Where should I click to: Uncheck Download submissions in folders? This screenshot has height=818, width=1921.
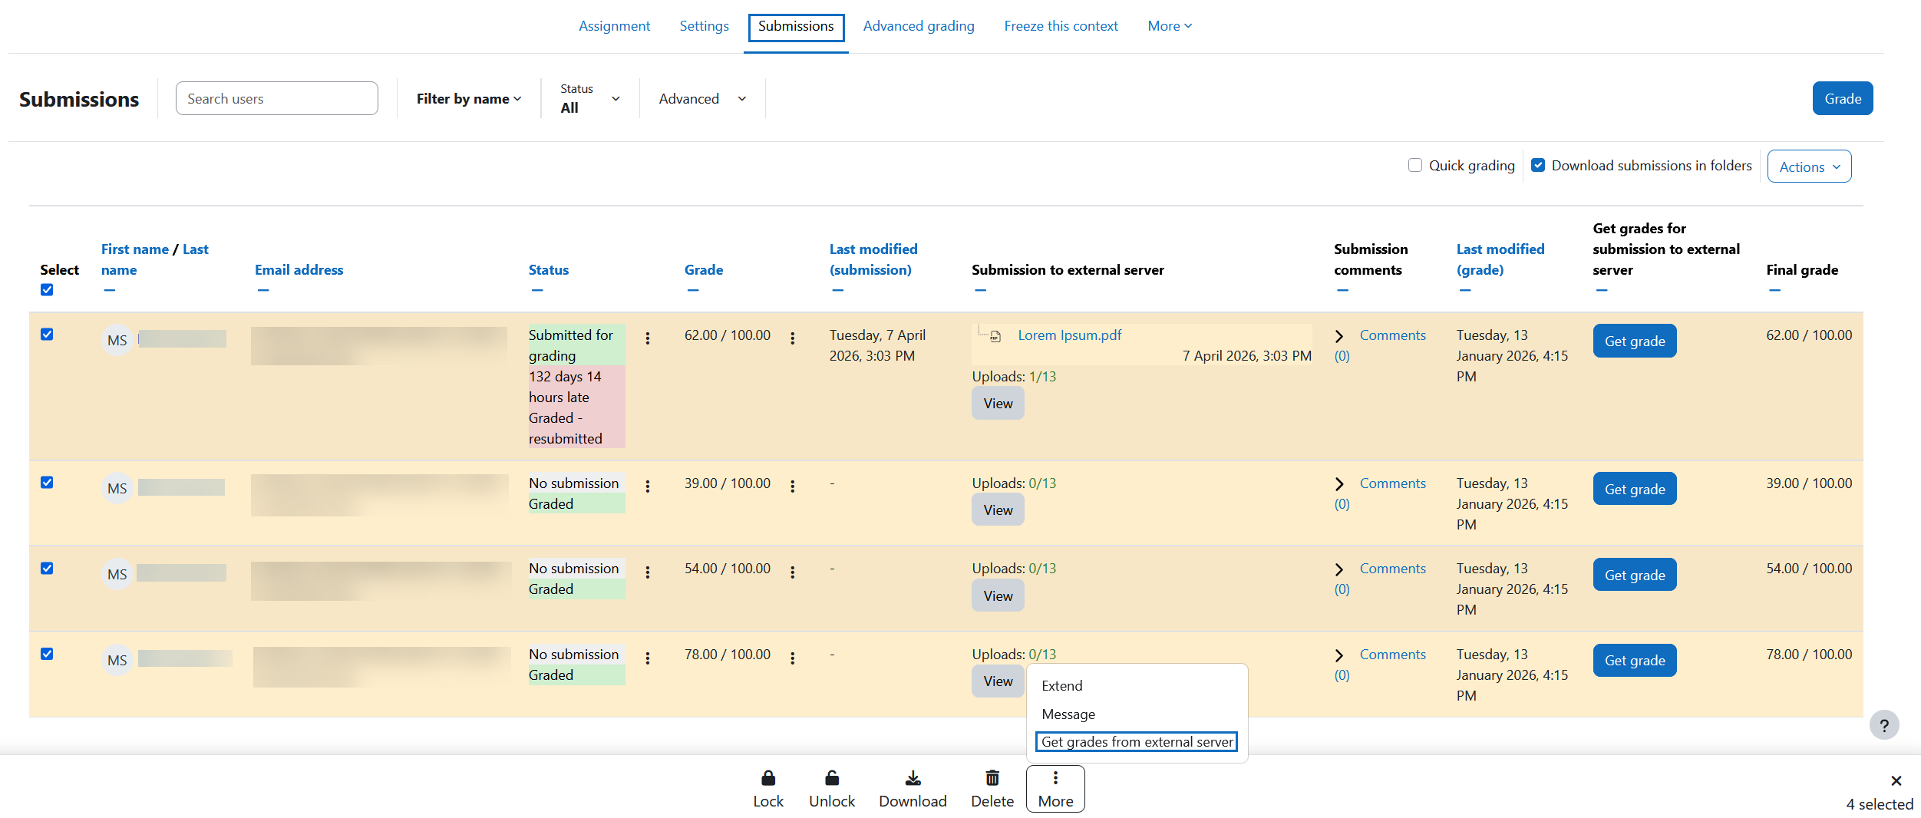pos(1537,166)
